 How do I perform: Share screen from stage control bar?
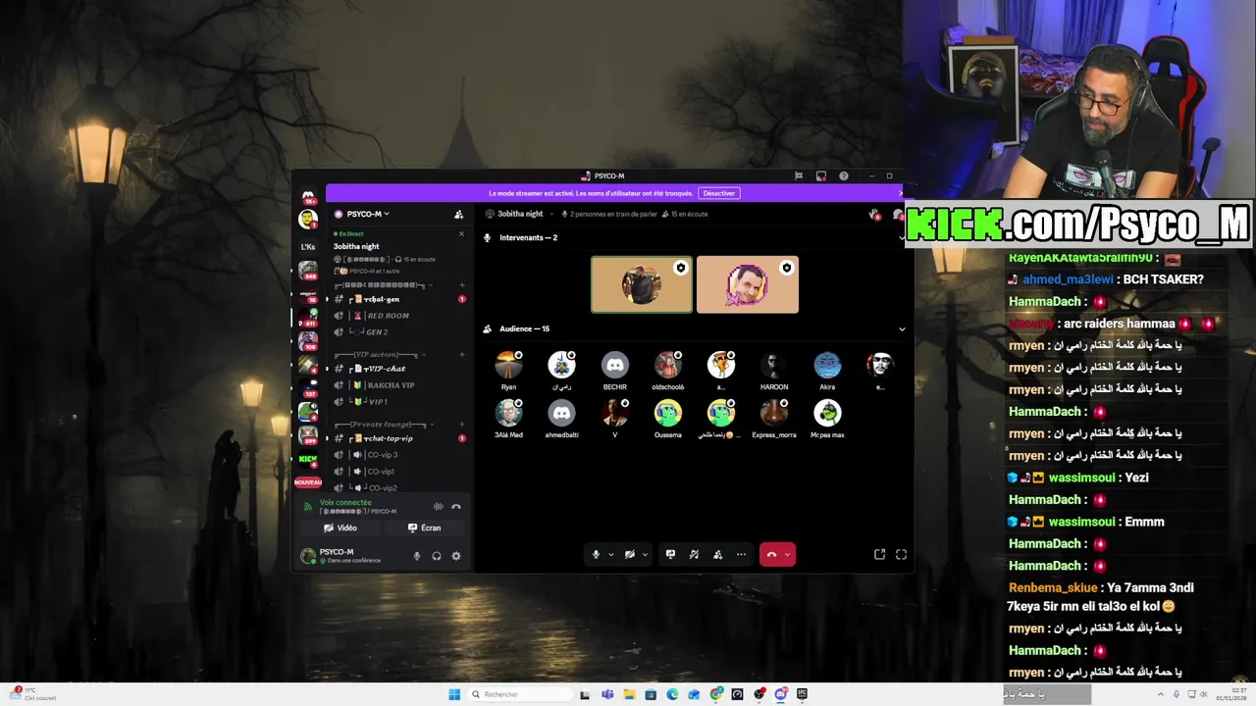(670, 554)
